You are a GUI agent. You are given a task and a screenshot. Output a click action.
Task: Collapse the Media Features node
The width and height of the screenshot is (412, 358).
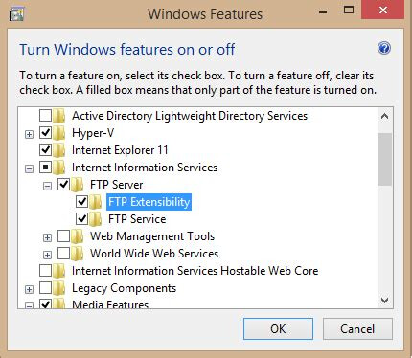(x=29, y=305)
